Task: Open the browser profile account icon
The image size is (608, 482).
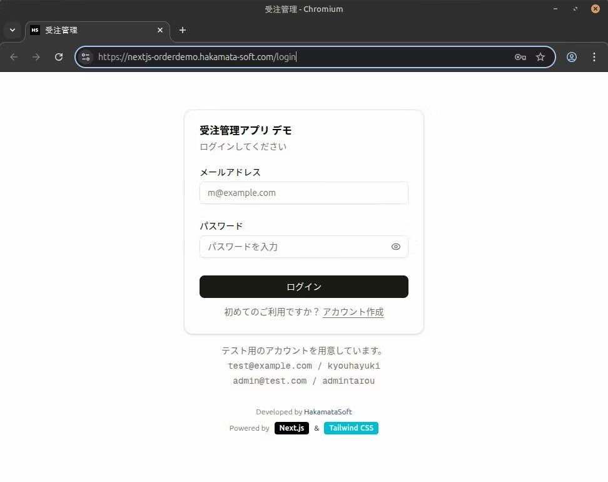Action: pyautogui.click(x=571, y=57)
